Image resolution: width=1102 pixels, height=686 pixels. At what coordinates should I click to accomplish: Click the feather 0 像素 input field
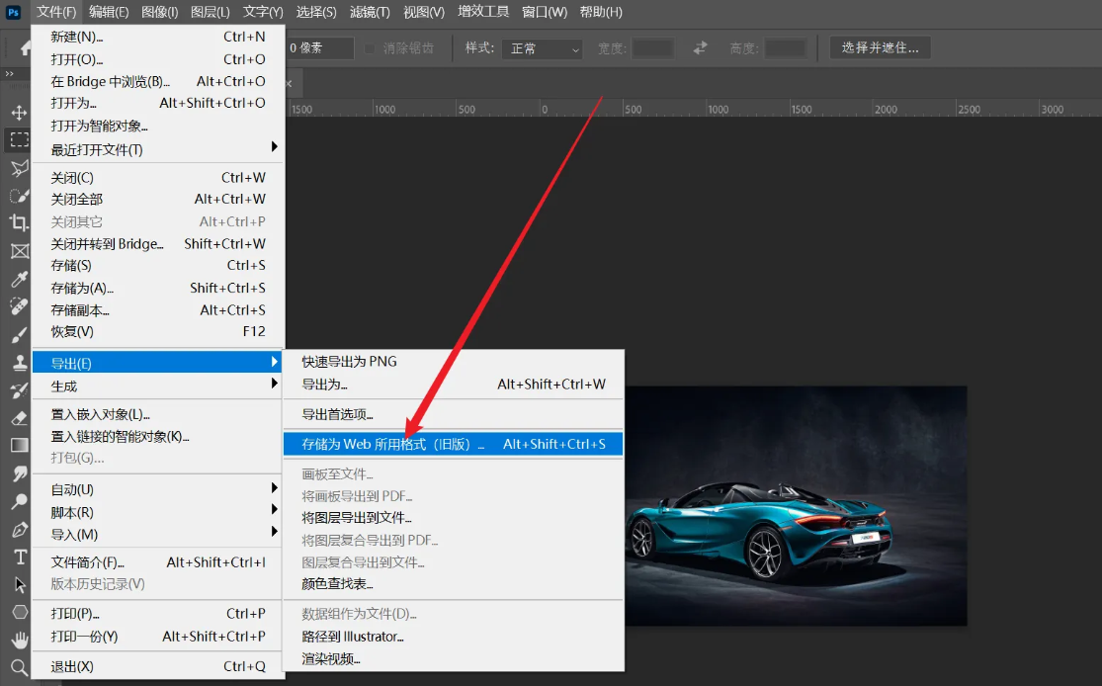coord(320,47)
